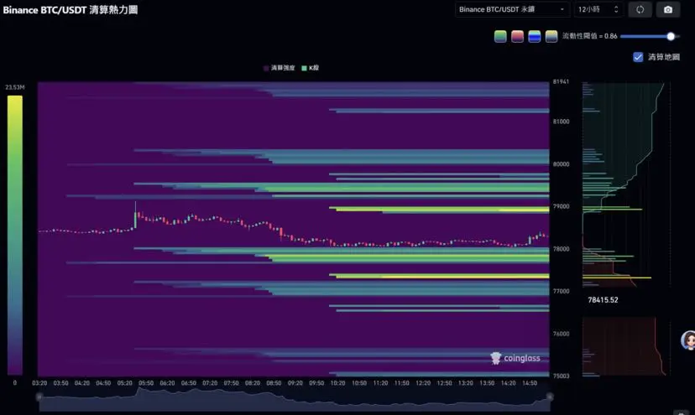Click the right handle of the time range scrollbar
Screen dimensions: 695x415
[550, 397]
